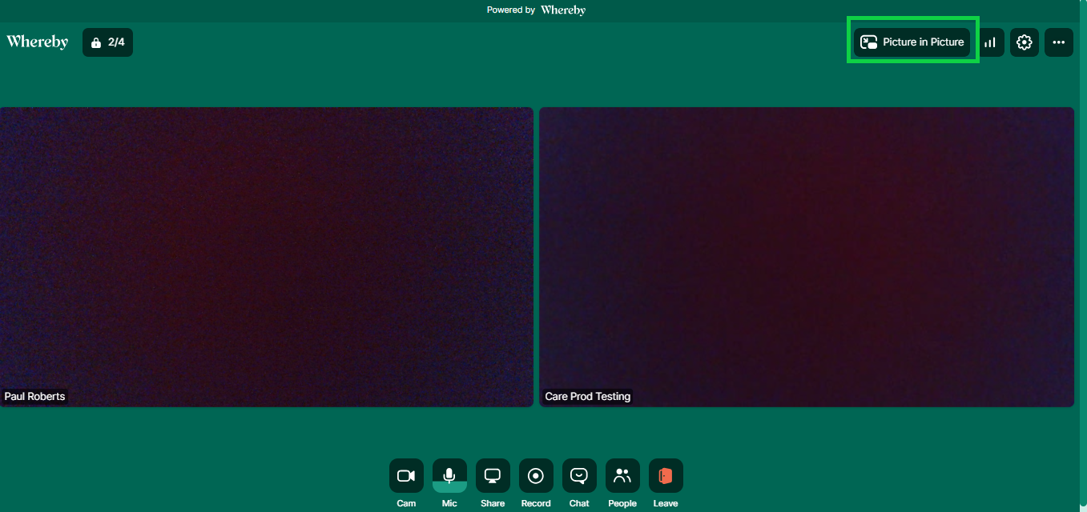
Task: Leave the meeting via the Leave button
Action: click(x=666, y=476)
